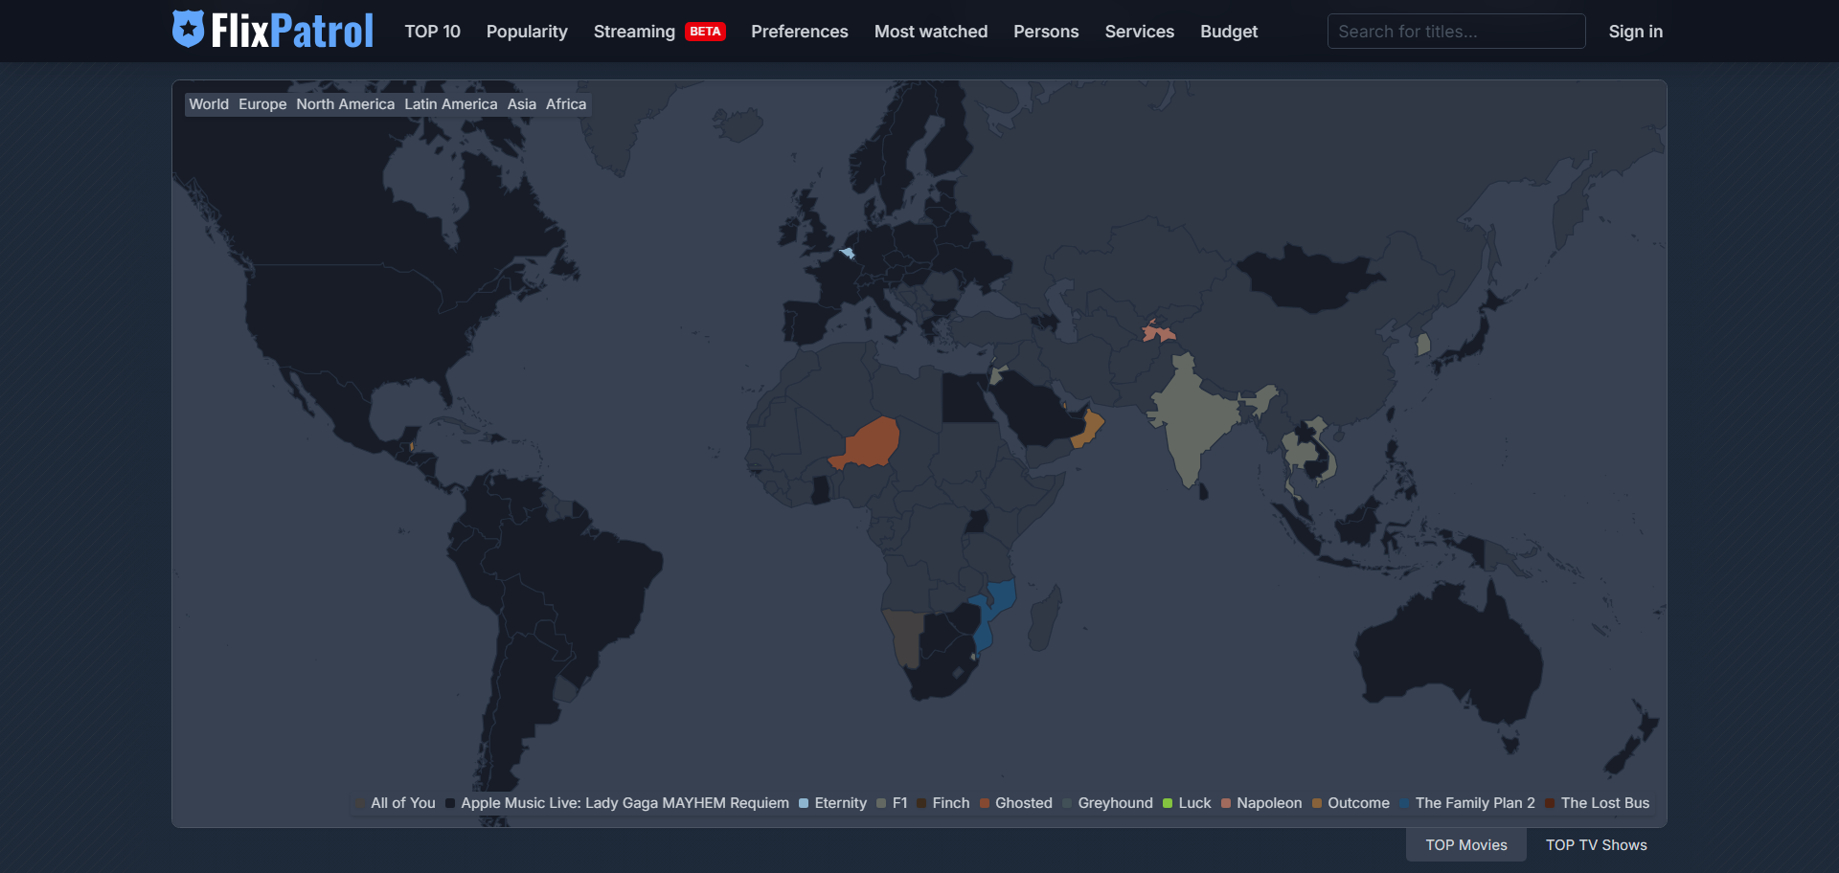Zoom the map to North America
The width and height of the screenshot is (1839, 873).
coord(345,104)
